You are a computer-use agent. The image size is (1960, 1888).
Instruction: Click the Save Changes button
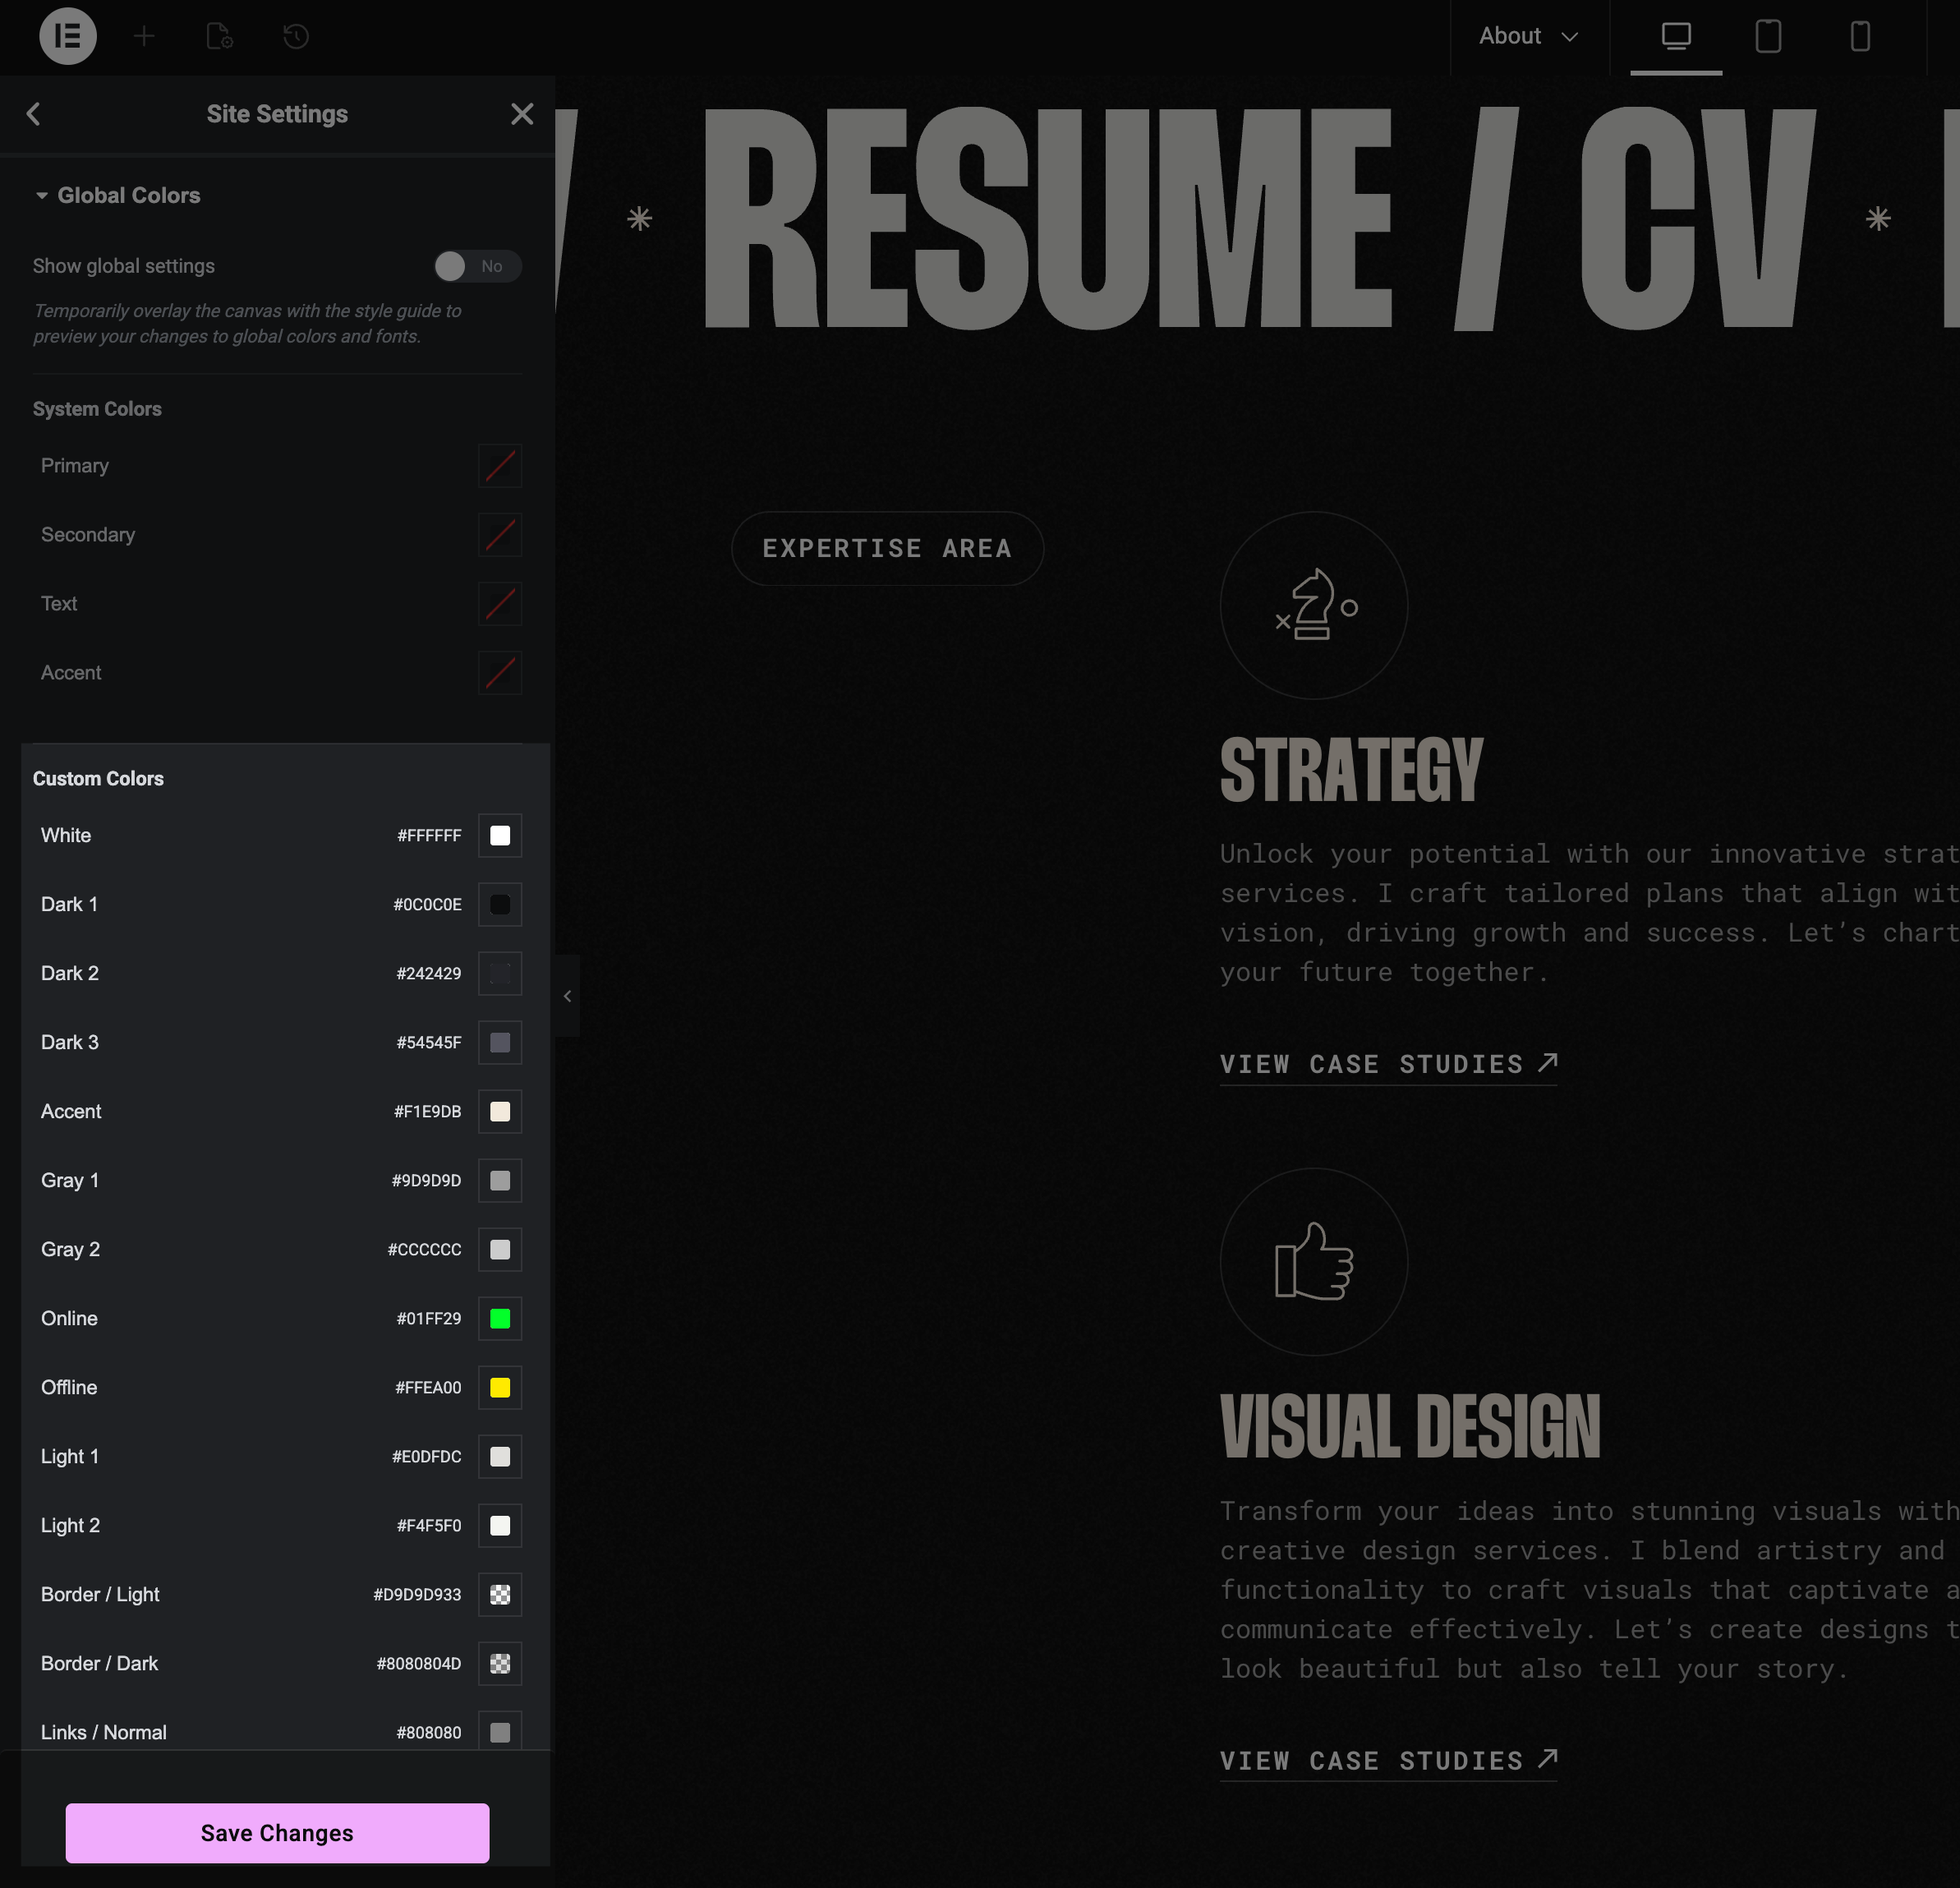(277, 1832)
